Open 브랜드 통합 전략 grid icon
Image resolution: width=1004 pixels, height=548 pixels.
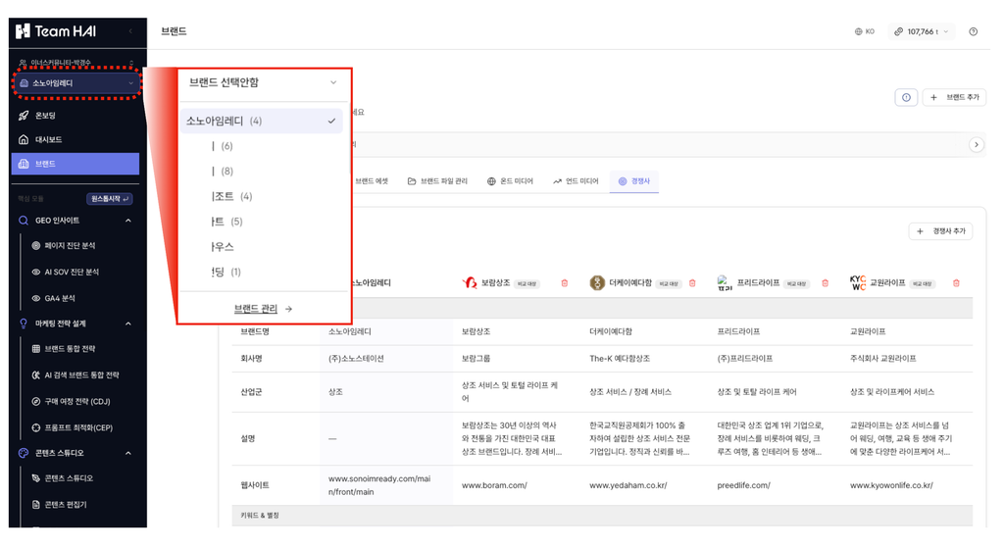point(36,349)
